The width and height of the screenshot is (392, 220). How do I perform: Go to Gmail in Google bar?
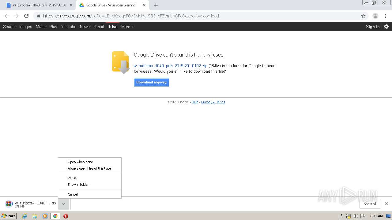click(99, 27)
